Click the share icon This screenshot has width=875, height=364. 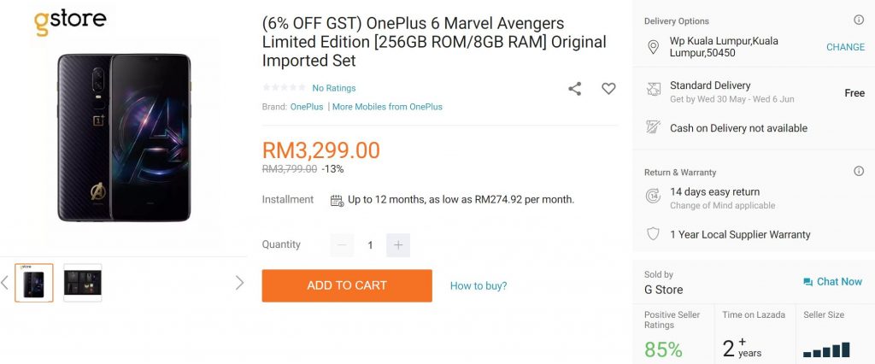coord(575,88)
